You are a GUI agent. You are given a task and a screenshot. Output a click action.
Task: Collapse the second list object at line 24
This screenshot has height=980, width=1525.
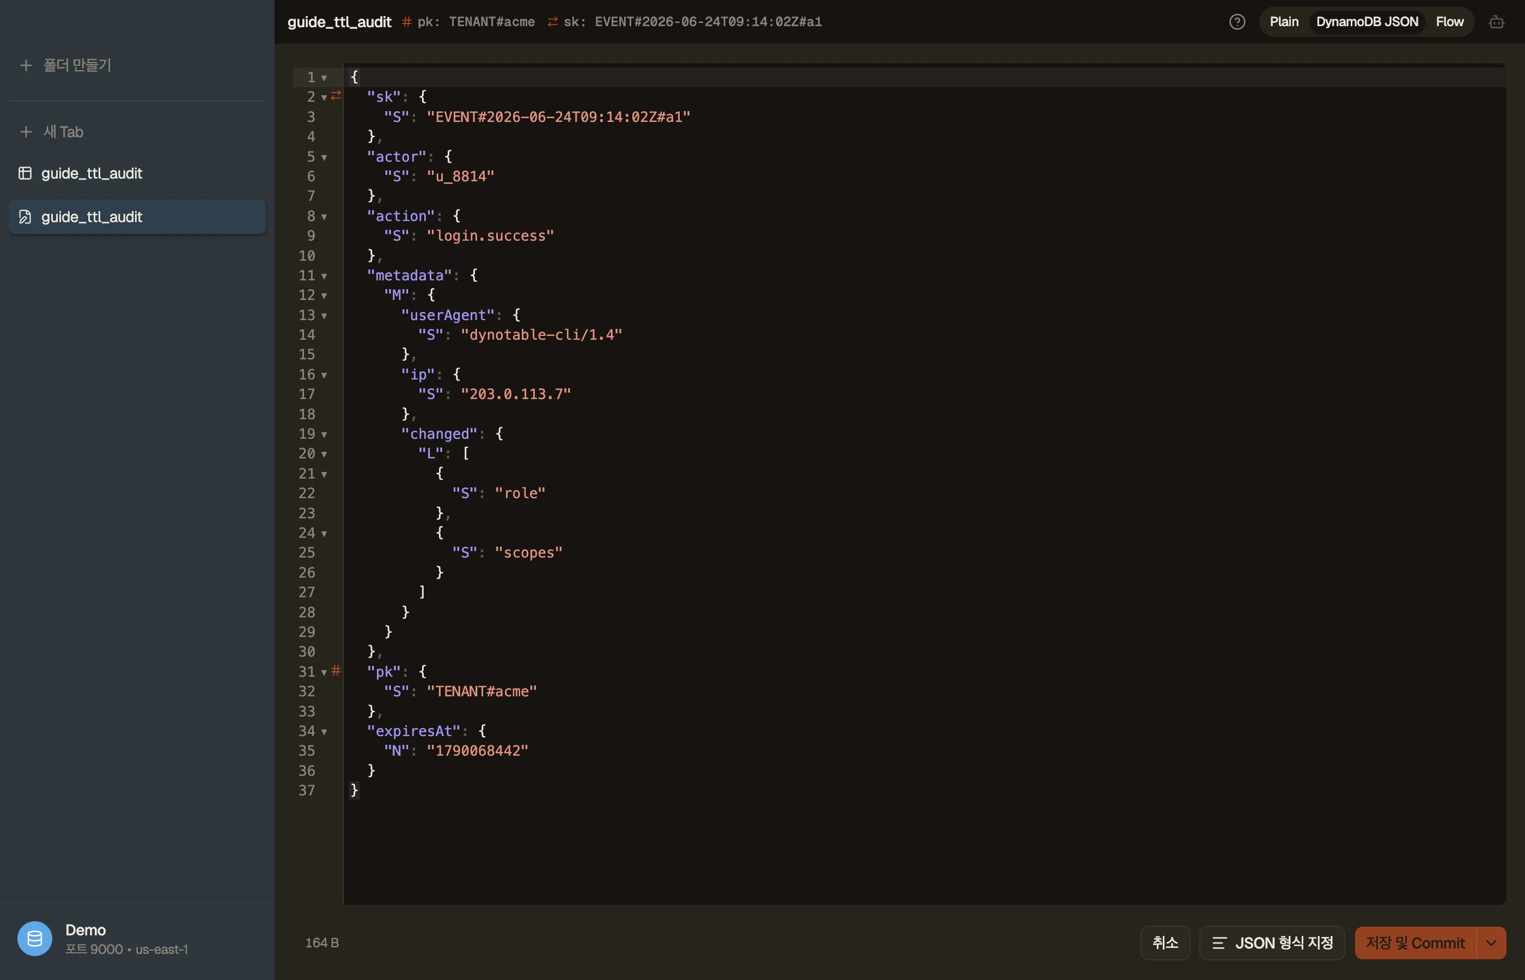click(324, 533)
